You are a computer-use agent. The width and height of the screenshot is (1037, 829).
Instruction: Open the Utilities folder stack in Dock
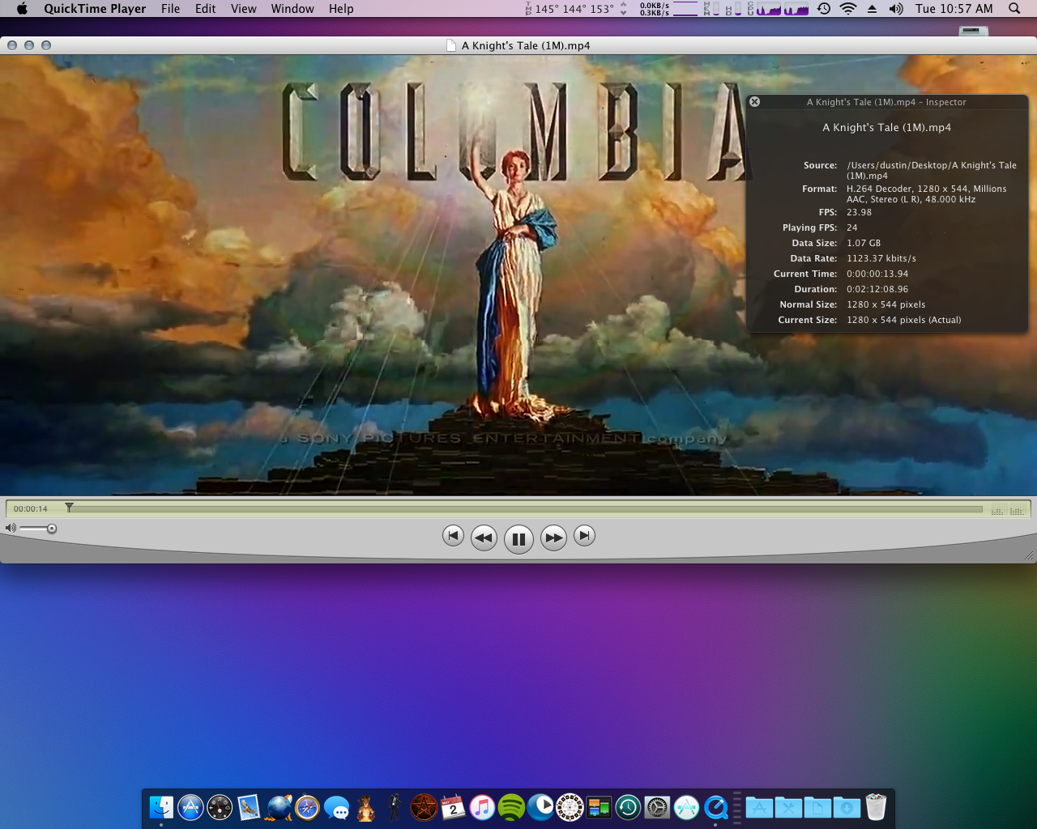(x=788, y=807)
